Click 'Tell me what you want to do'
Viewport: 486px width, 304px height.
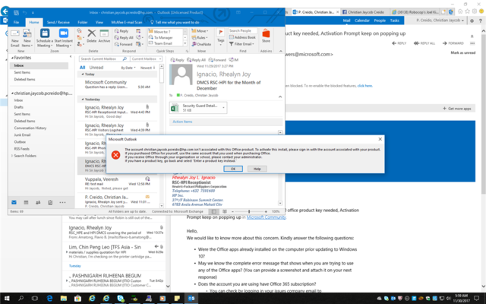(x=175, y=22)
